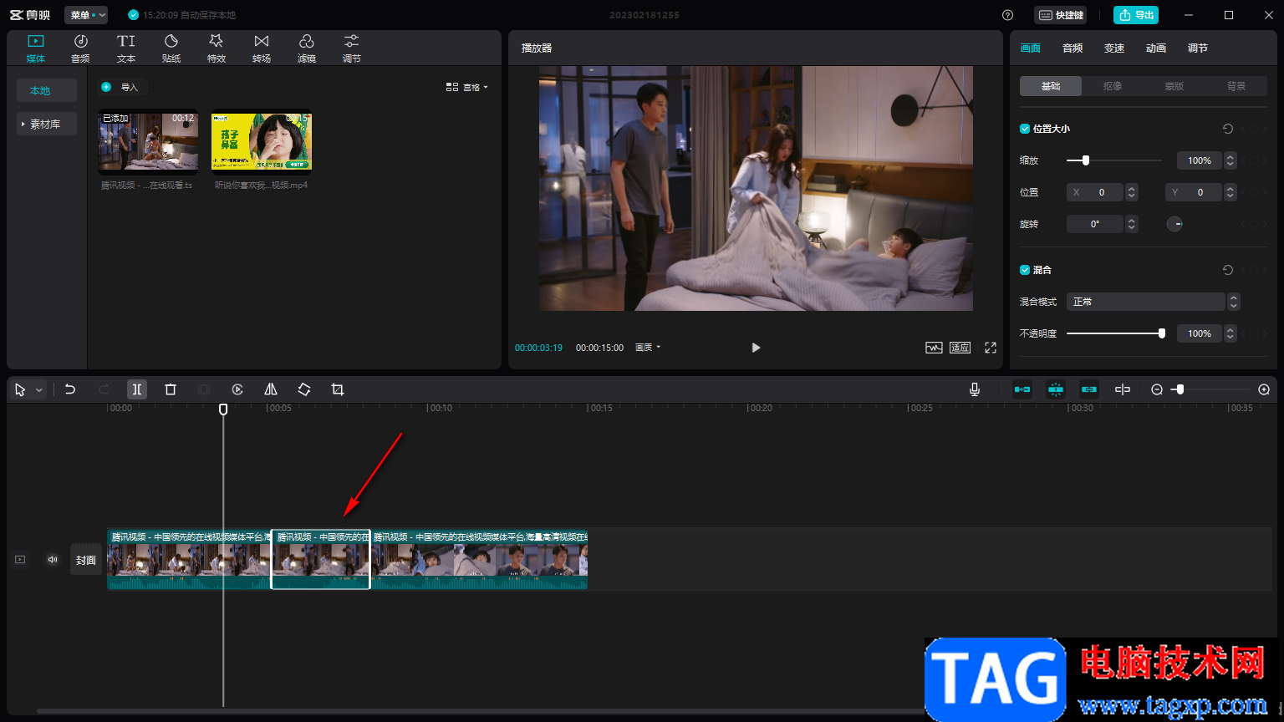Viewport: 1284px width, 722px height.
Task: Select the 蒙版 mask sub-tab
Action: point(1174,86)
